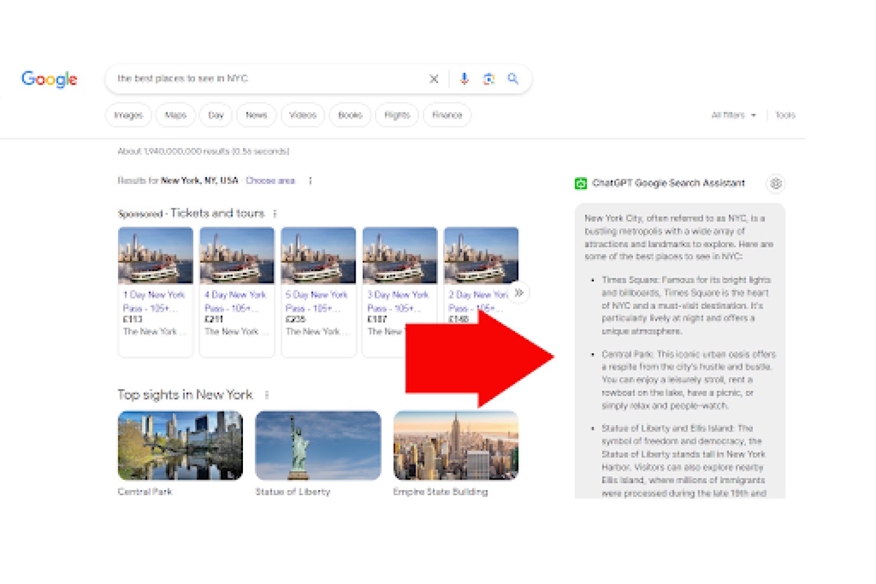
Task: Click the results count text
Action: pos(203,151)
